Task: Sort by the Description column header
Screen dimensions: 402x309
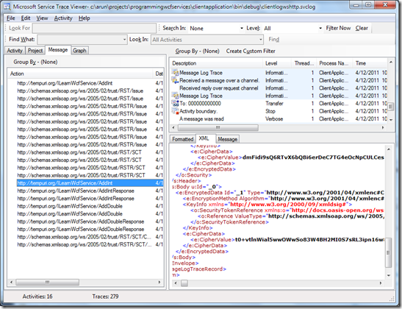Action: coord(217,63)
